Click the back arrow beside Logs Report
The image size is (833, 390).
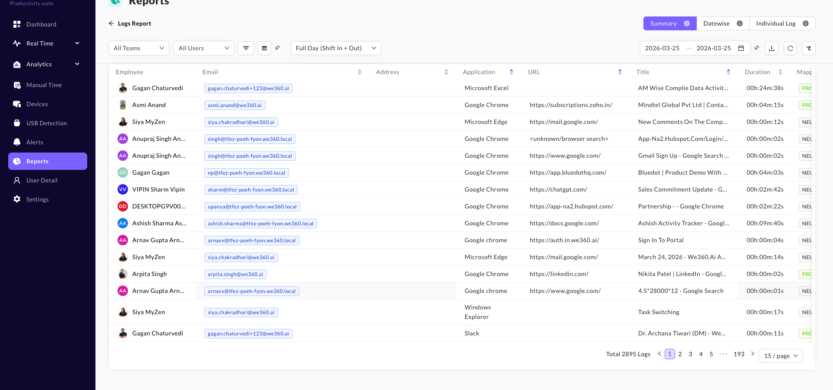click(x=112, y=23)
